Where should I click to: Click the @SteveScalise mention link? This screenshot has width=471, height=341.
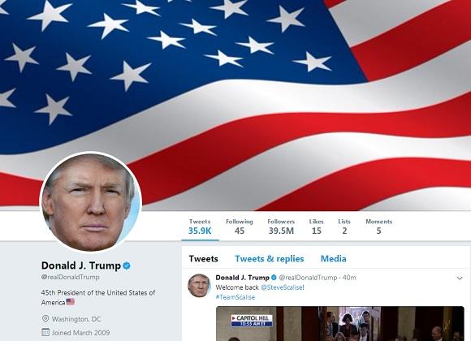coord(282,287)
